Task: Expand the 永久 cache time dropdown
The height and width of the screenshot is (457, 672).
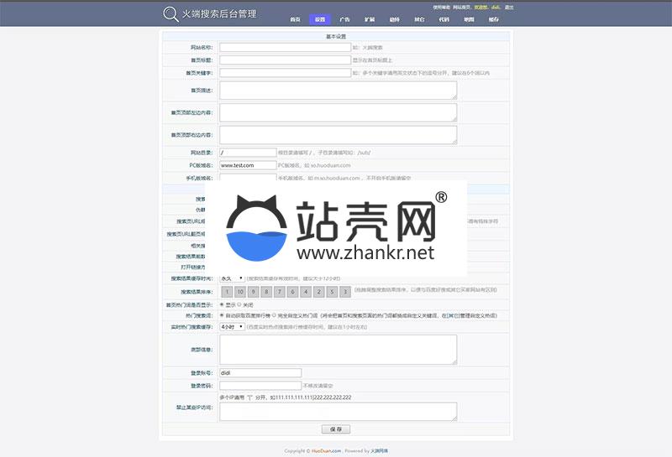Action: tap(232, 278)
